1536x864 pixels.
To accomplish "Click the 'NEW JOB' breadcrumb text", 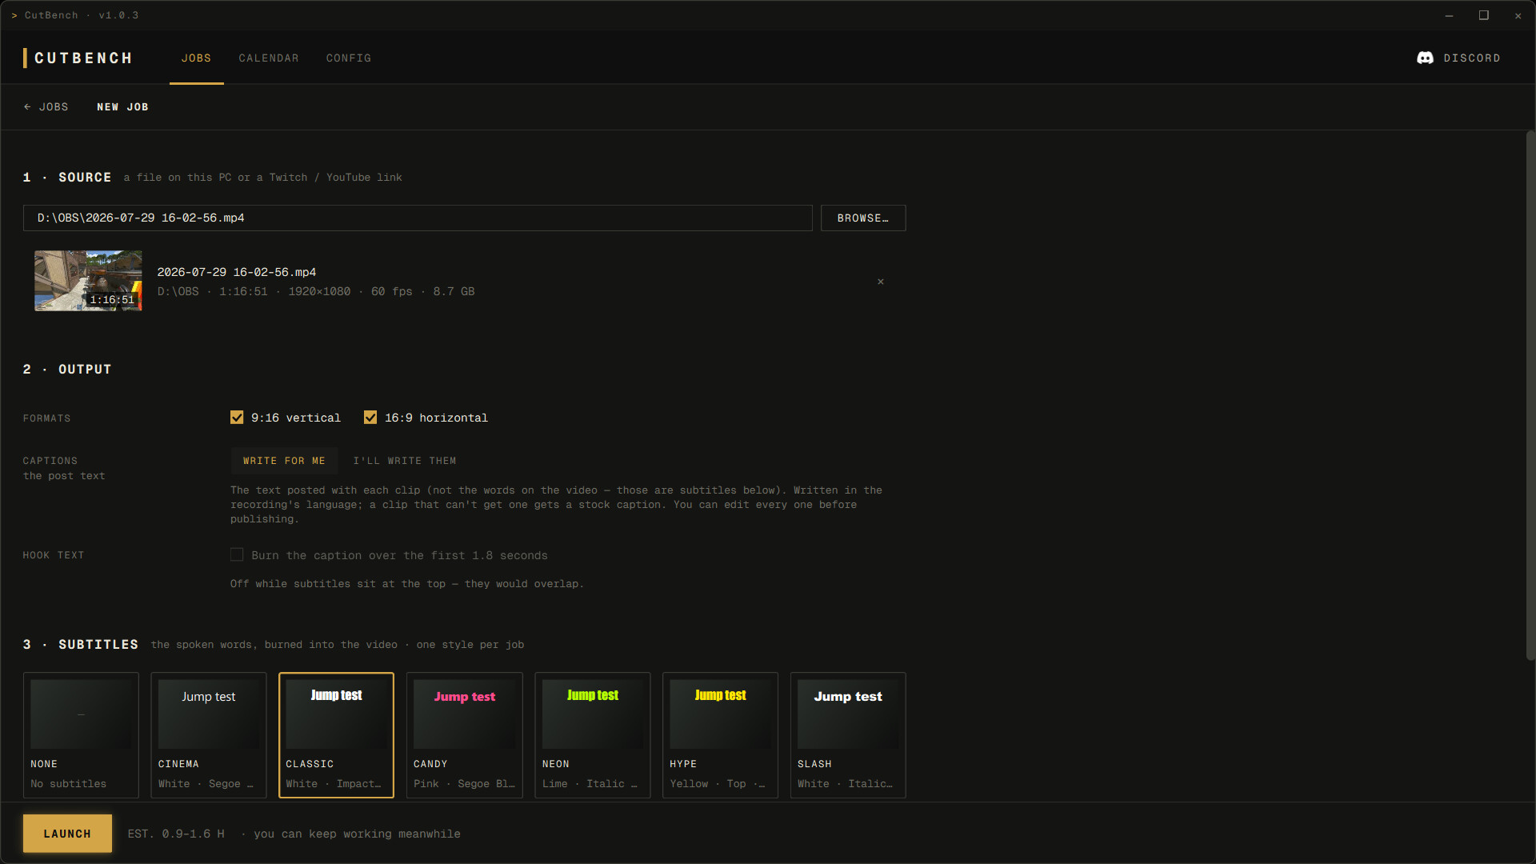I will pyautogui.click(x=122, y=106).
